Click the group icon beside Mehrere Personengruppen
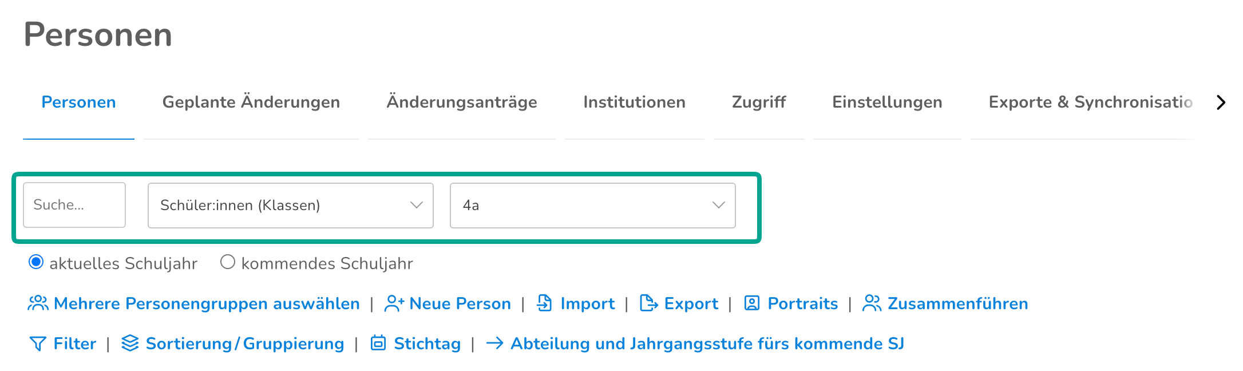This screenshot has width=1243, height=371. [x=38, y=303]
